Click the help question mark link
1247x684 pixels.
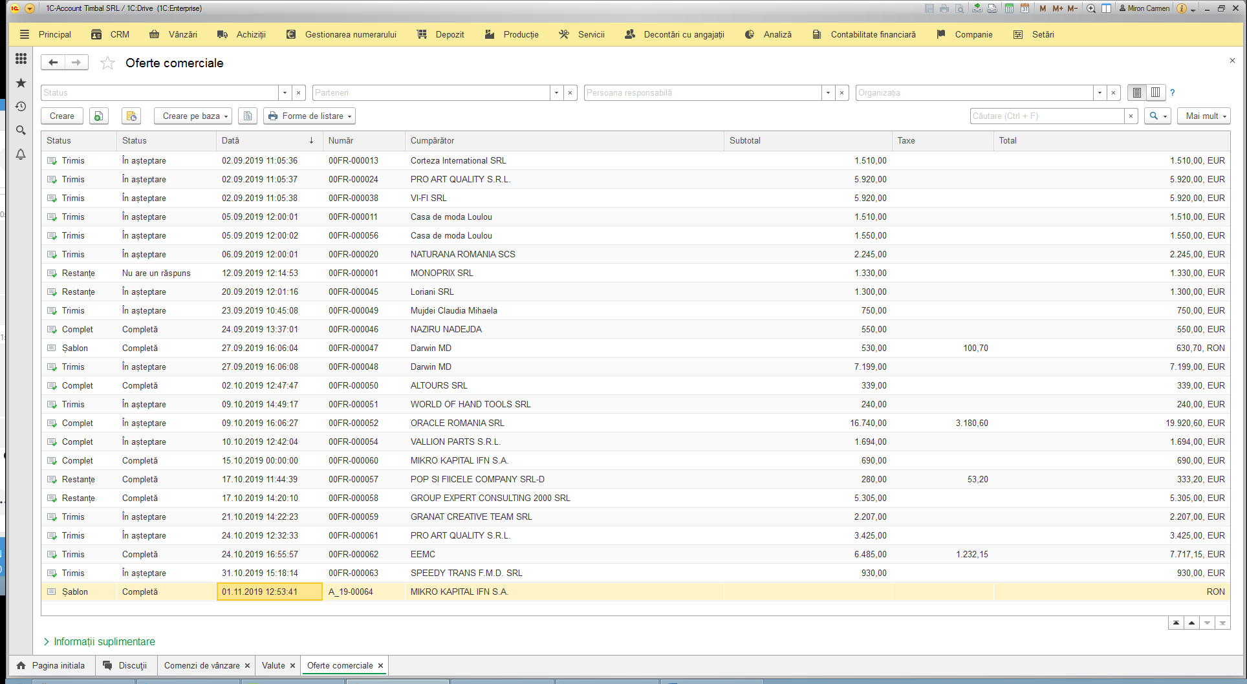click(x=1172, y=92)
